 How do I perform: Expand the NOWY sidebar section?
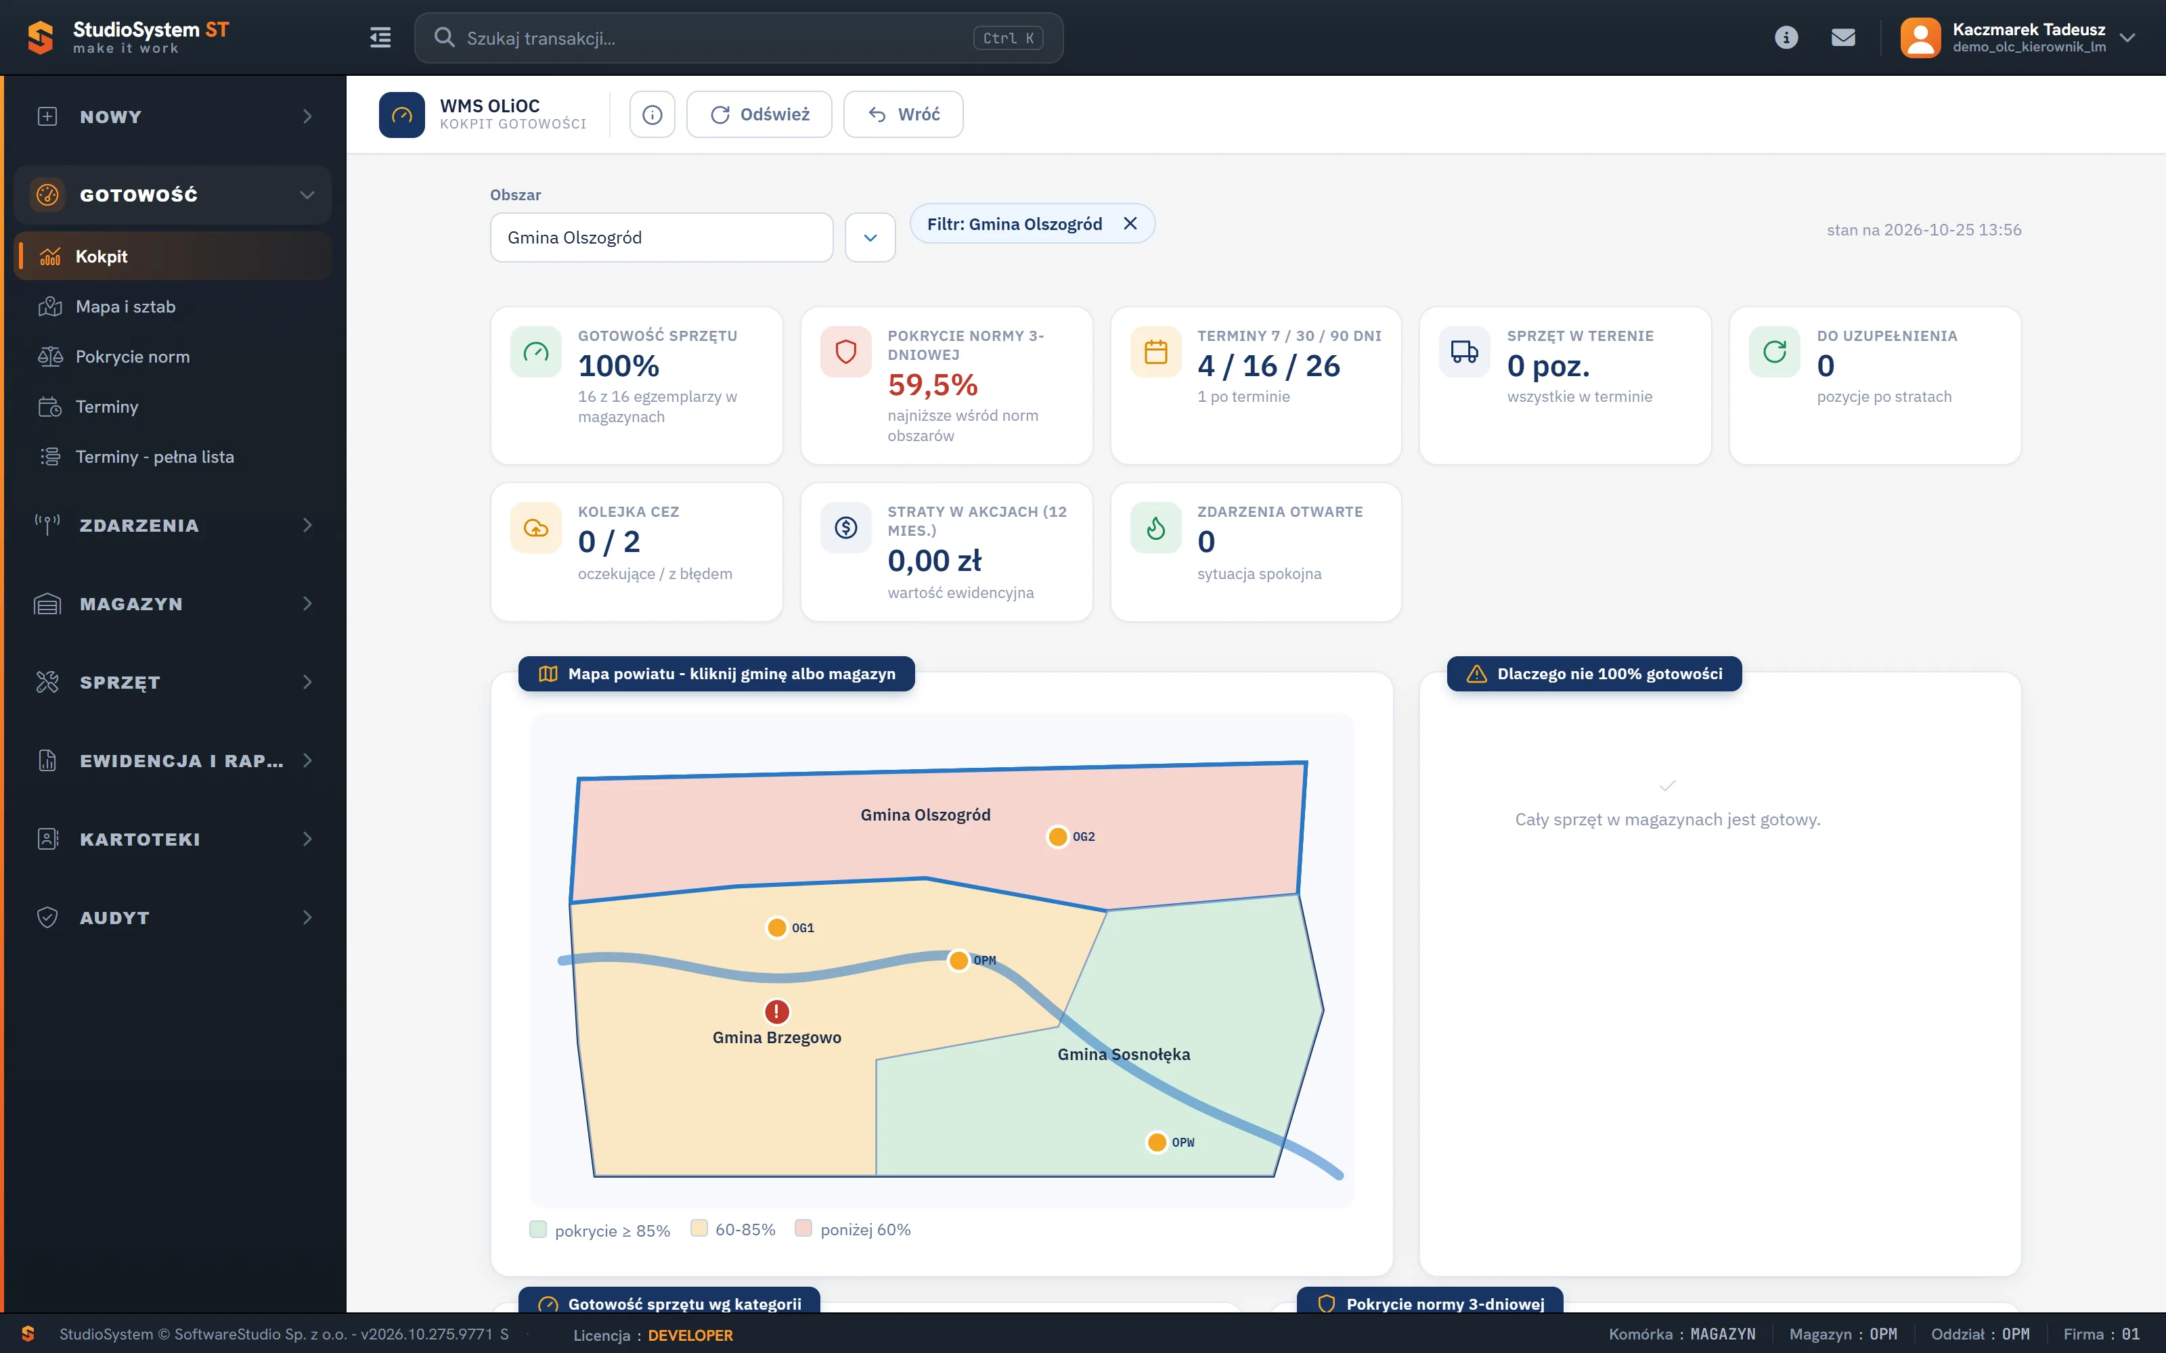(173, 116)
